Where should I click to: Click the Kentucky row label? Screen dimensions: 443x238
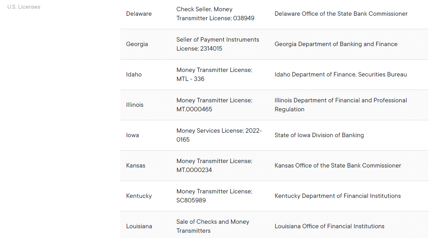click(139, 196)
